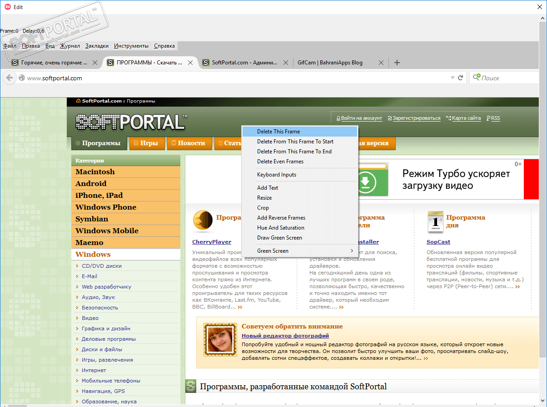Close the SoftPortal.com - Админи tab
The height and width of the screenshot is (407, 547).
(286, 63)
